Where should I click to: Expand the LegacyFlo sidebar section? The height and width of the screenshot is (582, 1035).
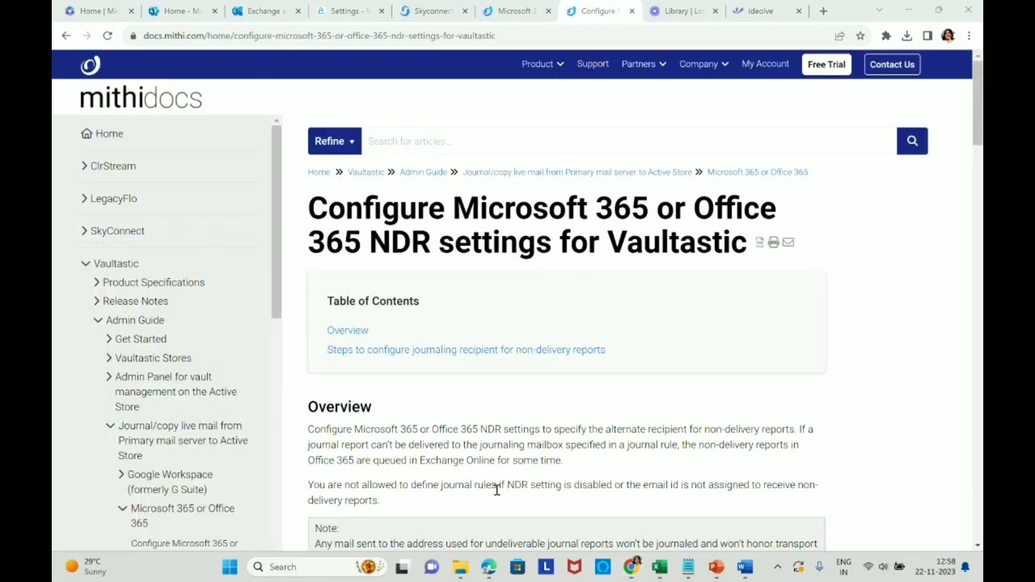point(84,198)
